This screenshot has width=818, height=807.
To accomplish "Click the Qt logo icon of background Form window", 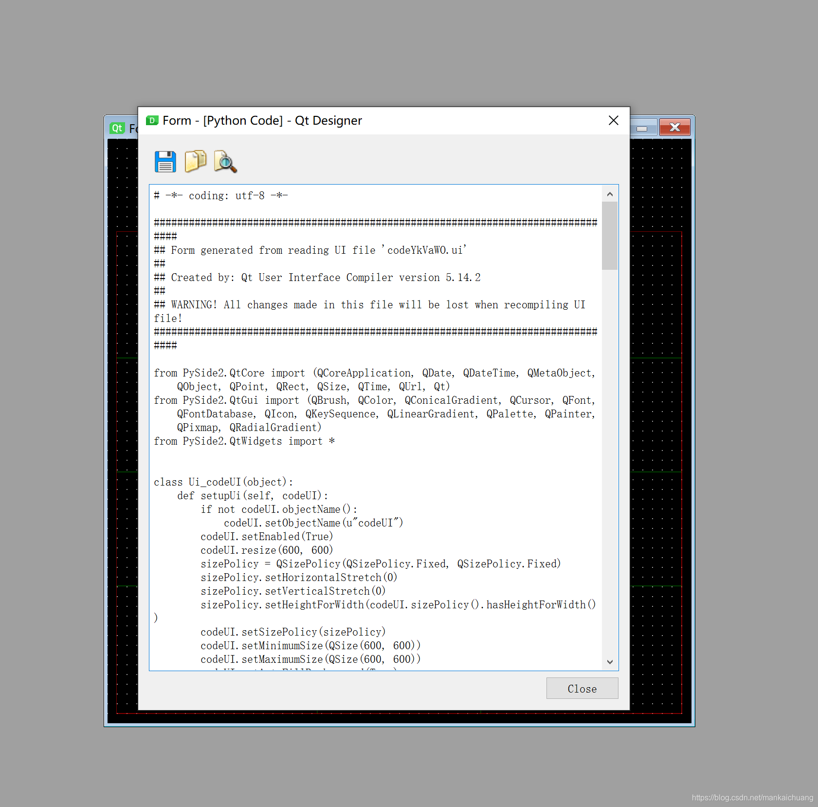I will (x=117, y=128).
